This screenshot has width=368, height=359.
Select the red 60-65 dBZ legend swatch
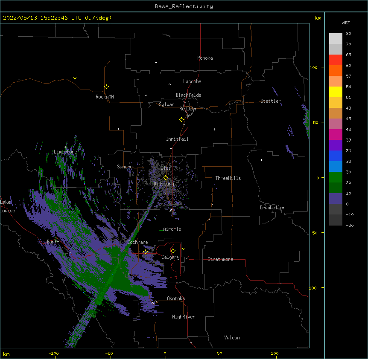(336, 60)
